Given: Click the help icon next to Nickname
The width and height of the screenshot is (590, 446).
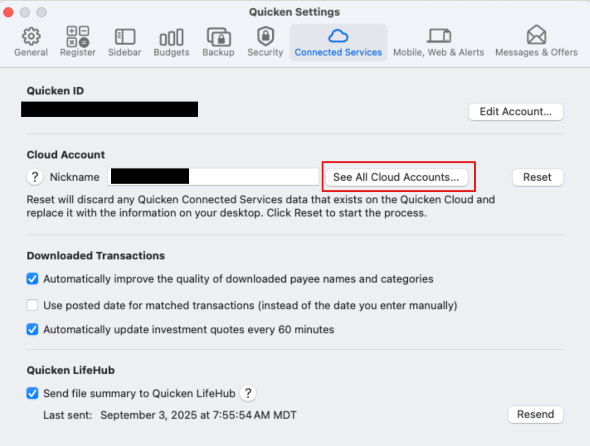Looking at the screenshot, I should tap(34, 177).
